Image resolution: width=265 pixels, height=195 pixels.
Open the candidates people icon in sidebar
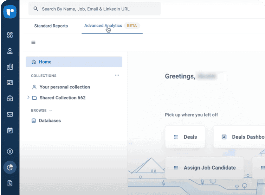pos(10,51)
